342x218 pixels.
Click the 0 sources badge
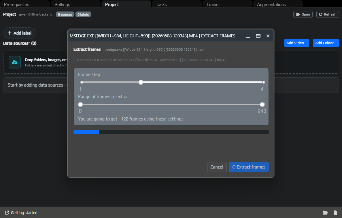[65, 14]
